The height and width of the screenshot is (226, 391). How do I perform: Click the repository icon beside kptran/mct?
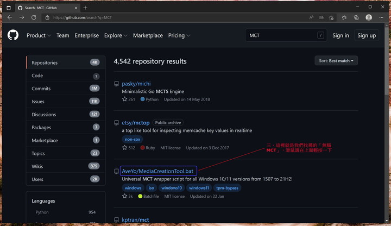(116, 220)
